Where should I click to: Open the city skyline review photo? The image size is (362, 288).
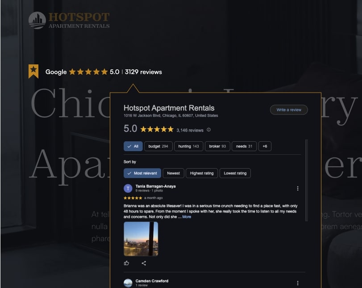pos(141,239)
